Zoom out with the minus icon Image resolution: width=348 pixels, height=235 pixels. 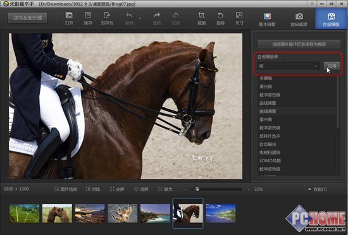(185, 190)
